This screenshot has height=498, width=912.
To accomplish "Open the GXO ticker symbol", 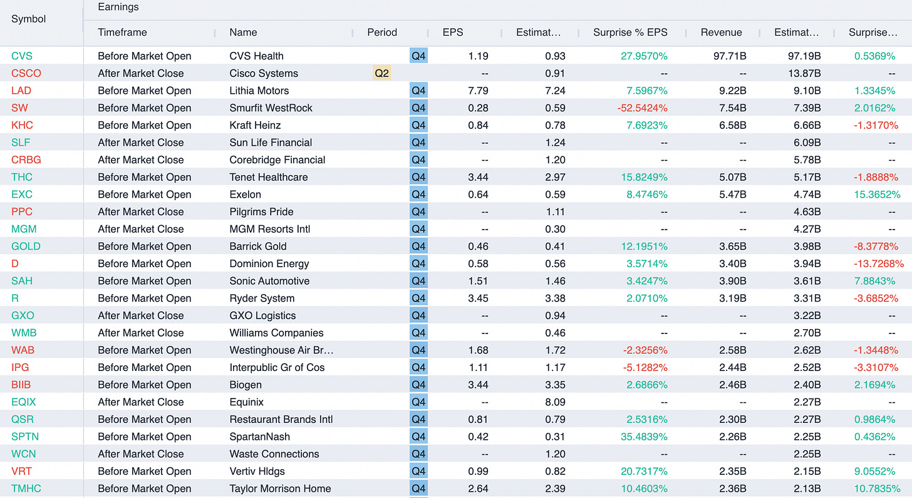I will coord(23,316).
